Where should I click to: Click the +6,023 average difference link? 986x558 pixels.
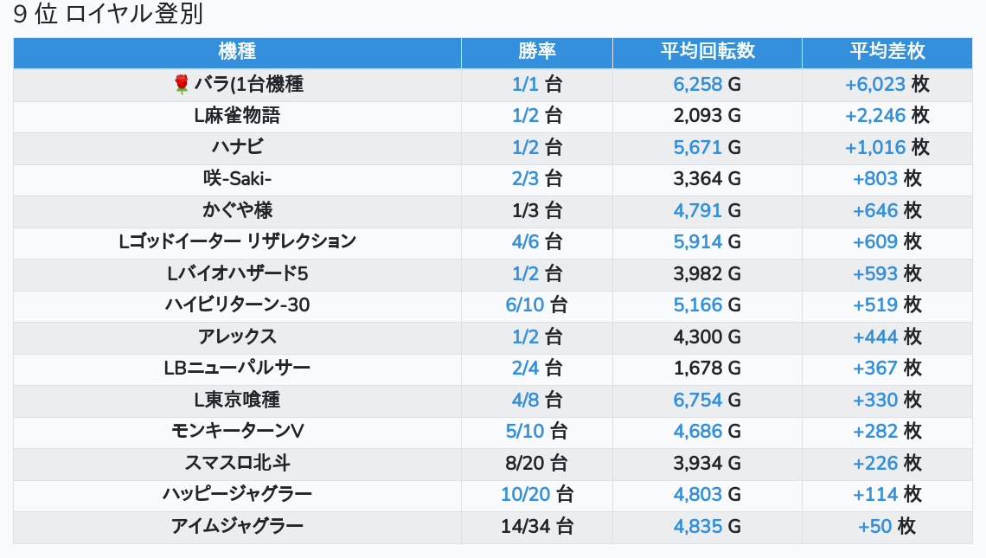(874, 84)
